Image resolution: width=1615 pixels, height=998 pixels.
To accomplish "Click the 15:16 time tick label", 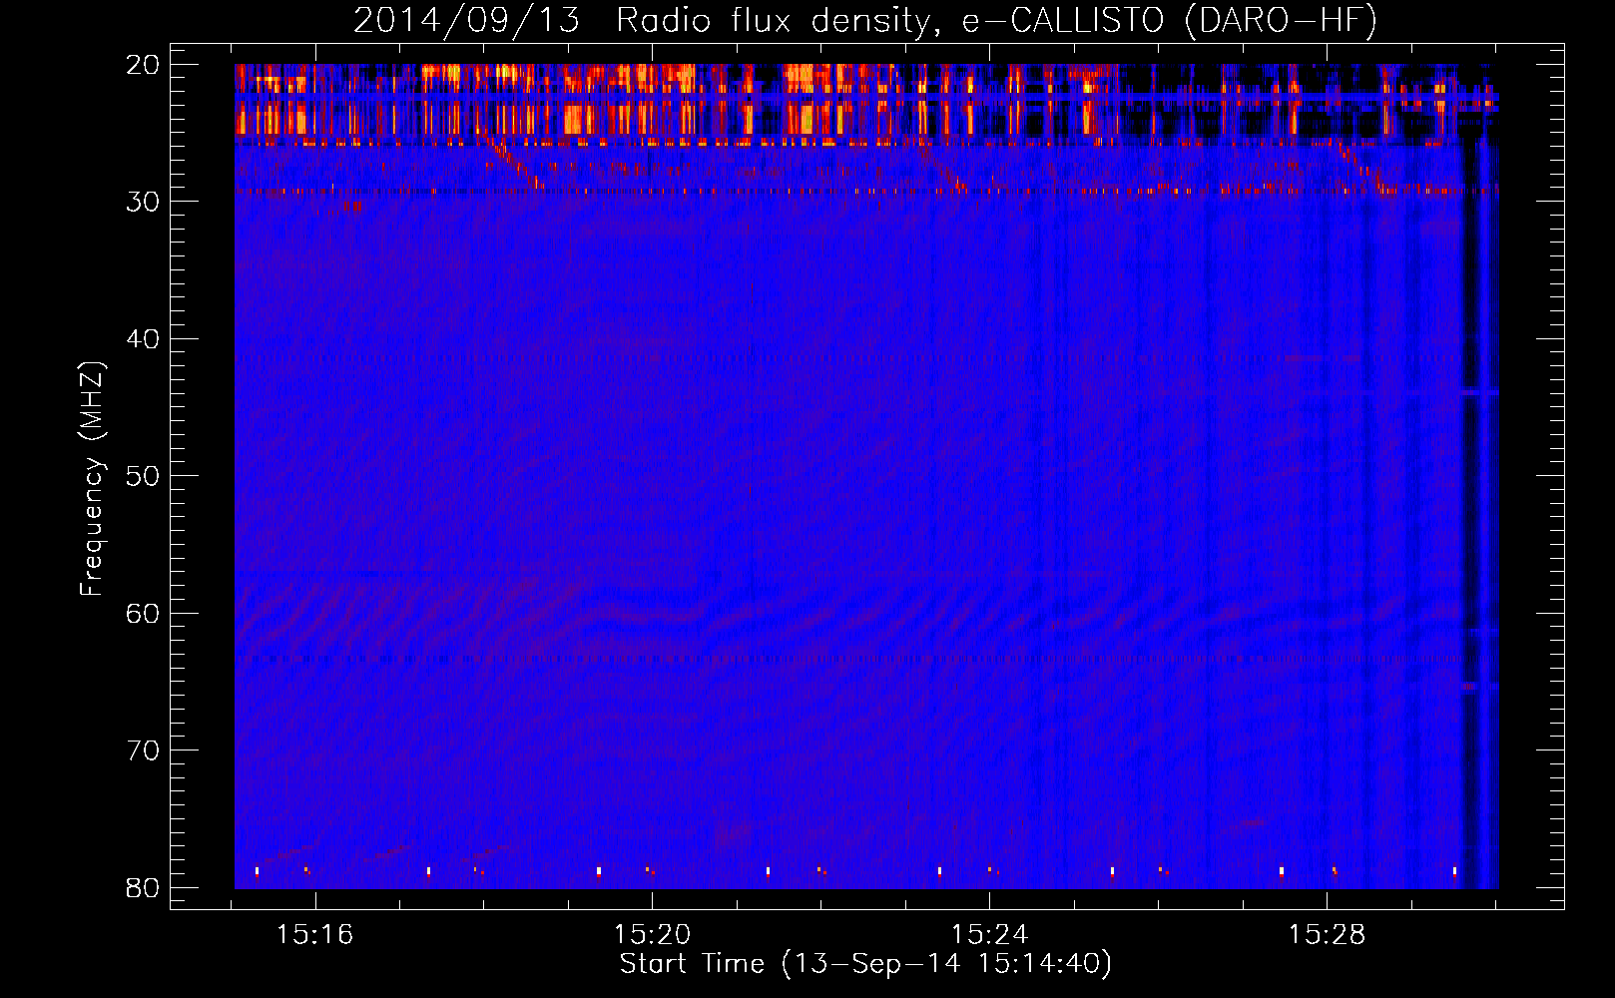I will (315, 935).
